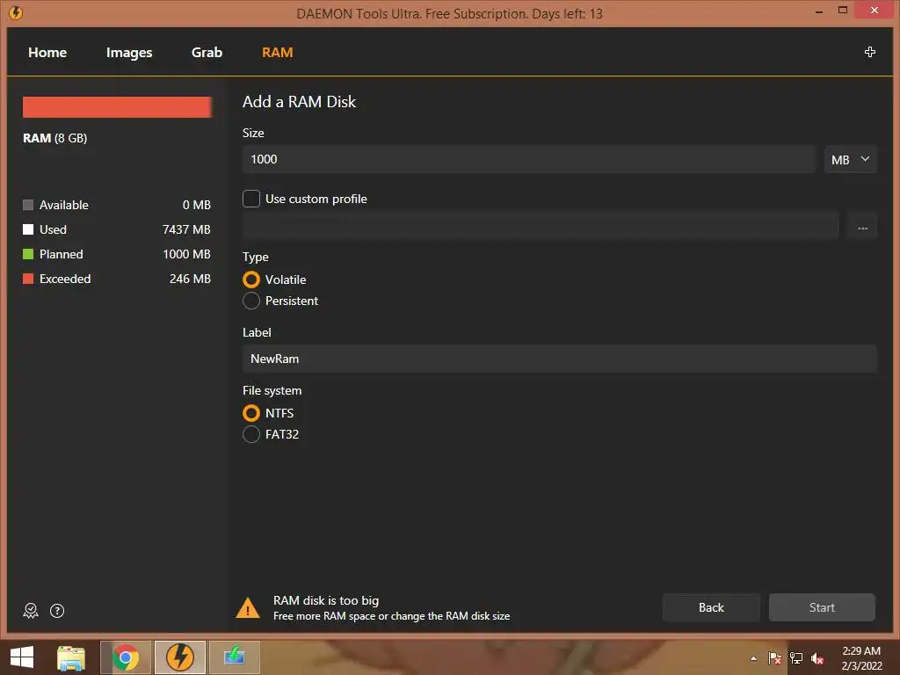Click the DAEMON Tools taskbar icon
Screen dimensions: 900x675
pyautogui.click(x=179, y=657)
